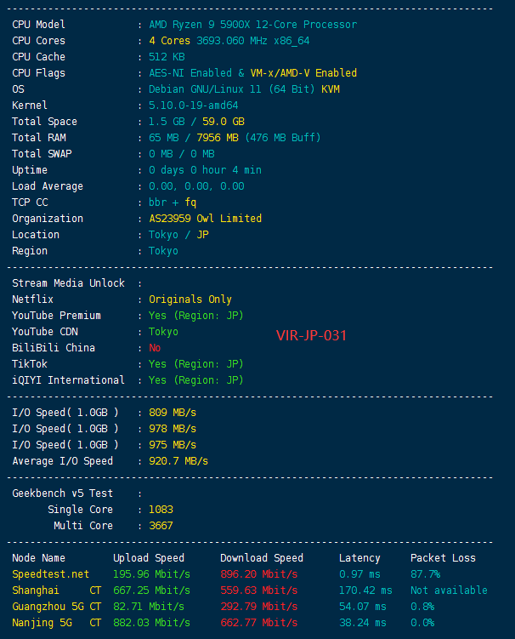Select the red VIR-JP-031 watermark label
The image size is (515, 639).
point(311,335)
